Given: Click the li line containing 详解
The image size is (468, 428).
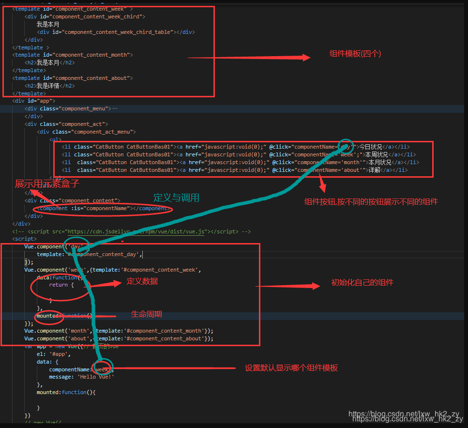Looking at the screenshot, I should (235, 170).
